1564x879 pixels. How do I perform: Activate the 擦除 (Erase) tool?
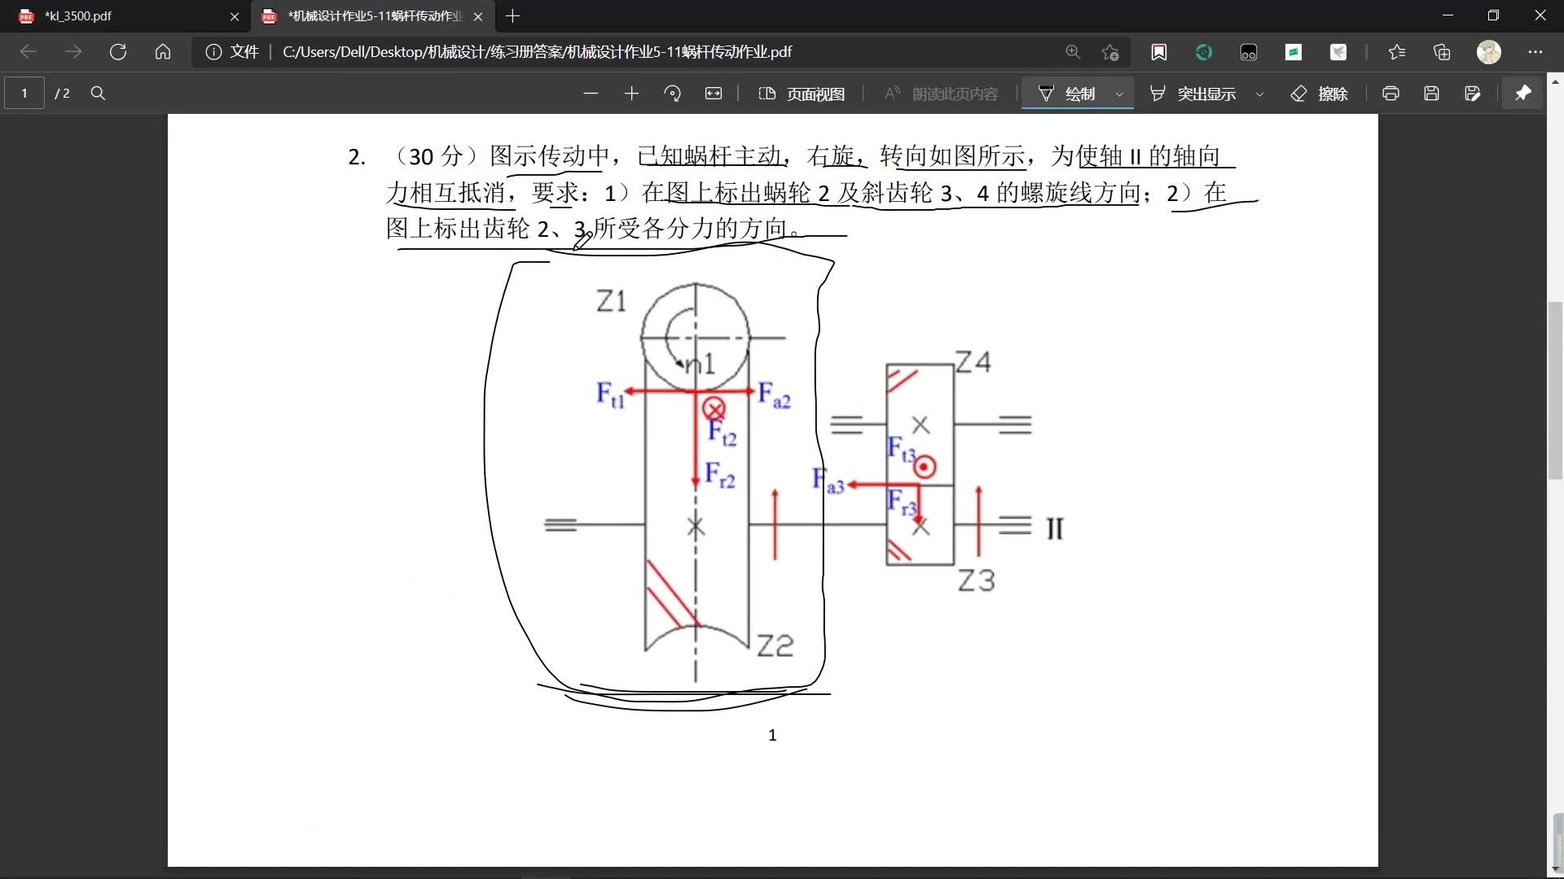click(1320, 93)
